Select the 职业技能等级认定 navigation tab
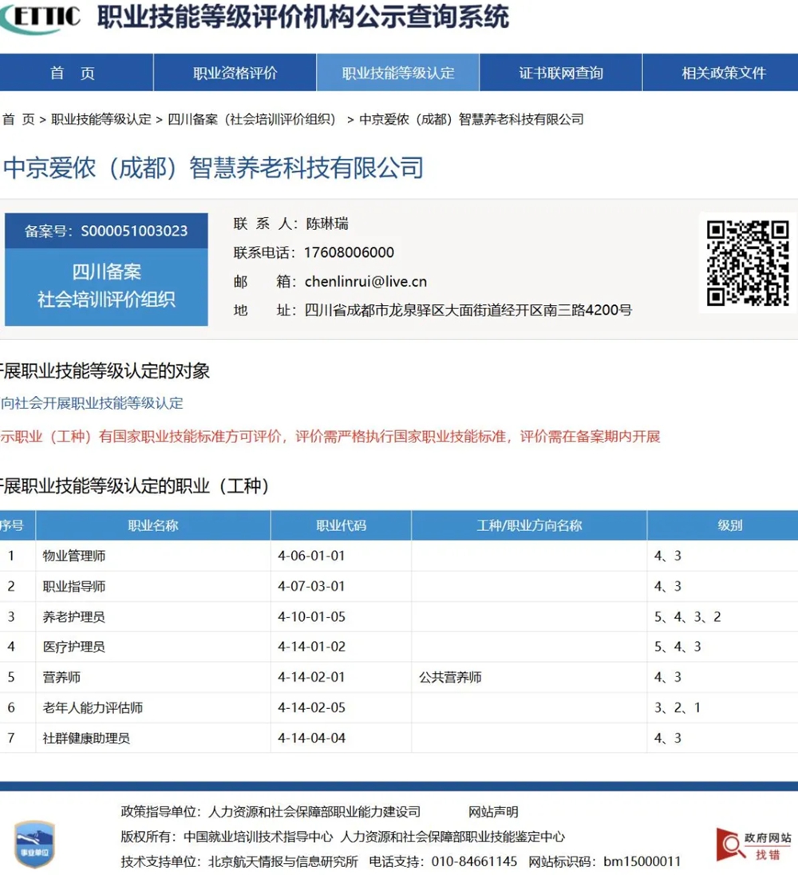 tap(398, 73)
